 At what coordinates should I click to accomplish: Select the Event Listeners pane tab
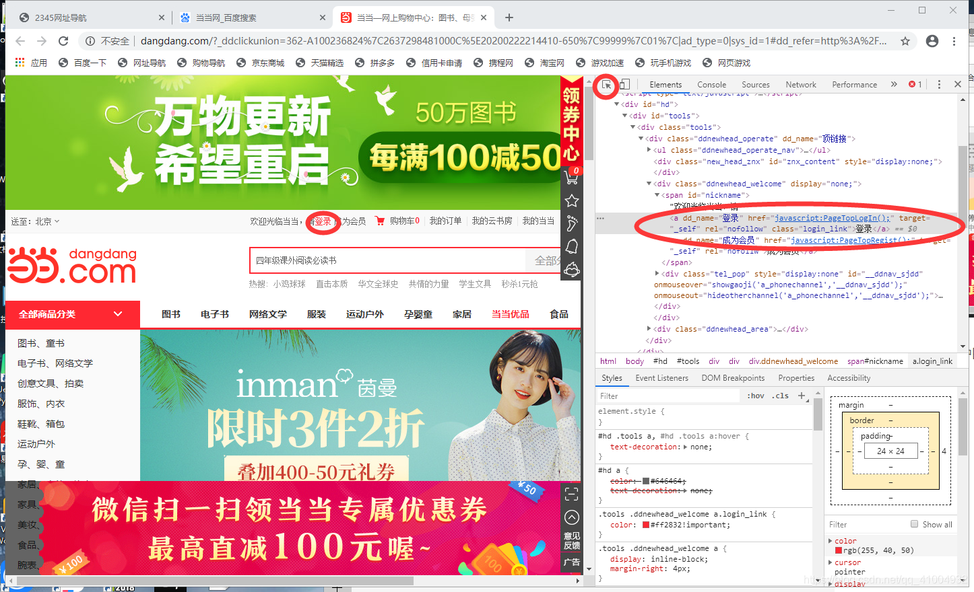(661, 378)
